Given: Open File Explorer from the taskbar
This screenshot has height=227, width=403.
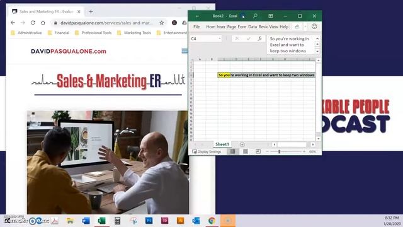Looking at the screenshot, I should pos(70,221).
